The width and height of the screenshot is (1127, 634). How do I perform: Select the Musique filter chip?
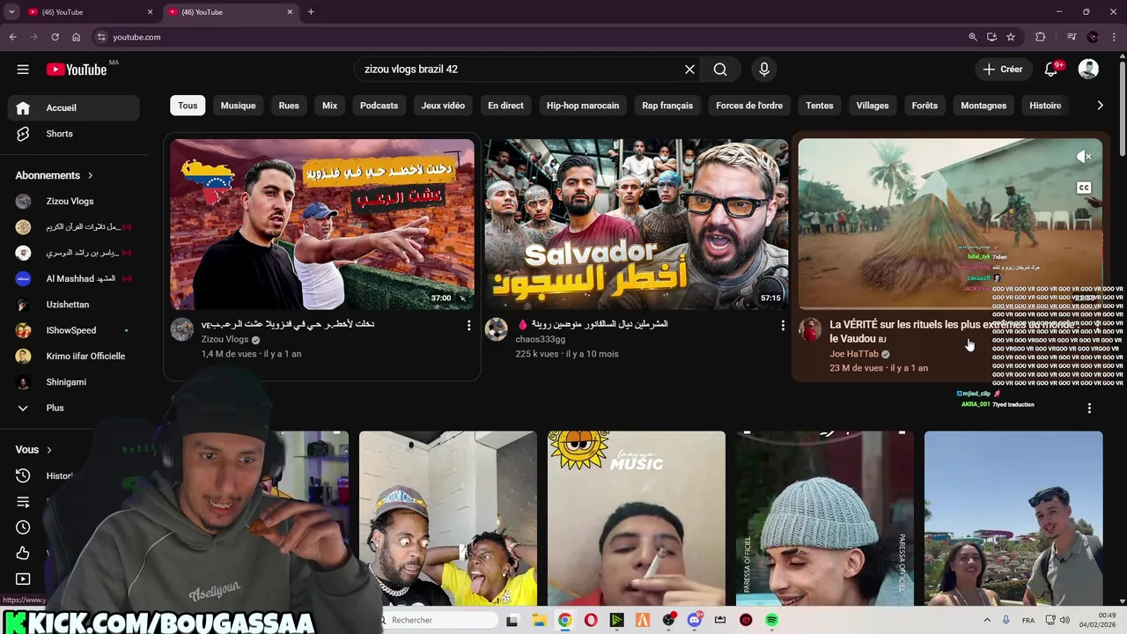coord(238,106)
